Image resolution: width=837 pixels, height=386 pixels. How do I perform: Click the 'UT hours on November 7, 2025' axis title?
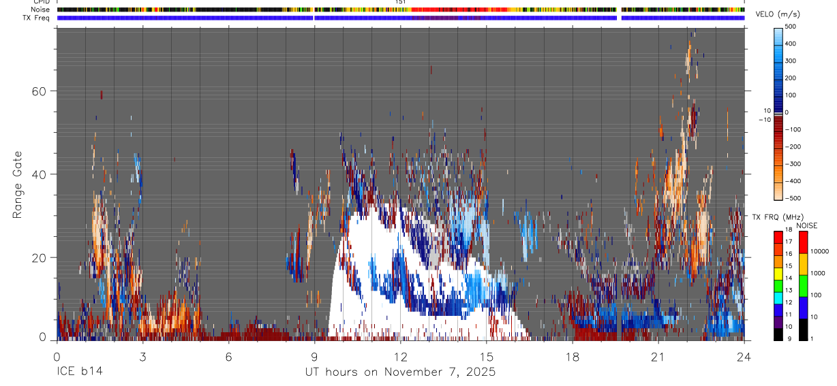click(400, 372)
